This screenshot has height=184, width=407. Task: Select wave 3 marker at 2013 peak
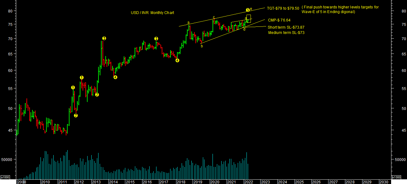104,38
